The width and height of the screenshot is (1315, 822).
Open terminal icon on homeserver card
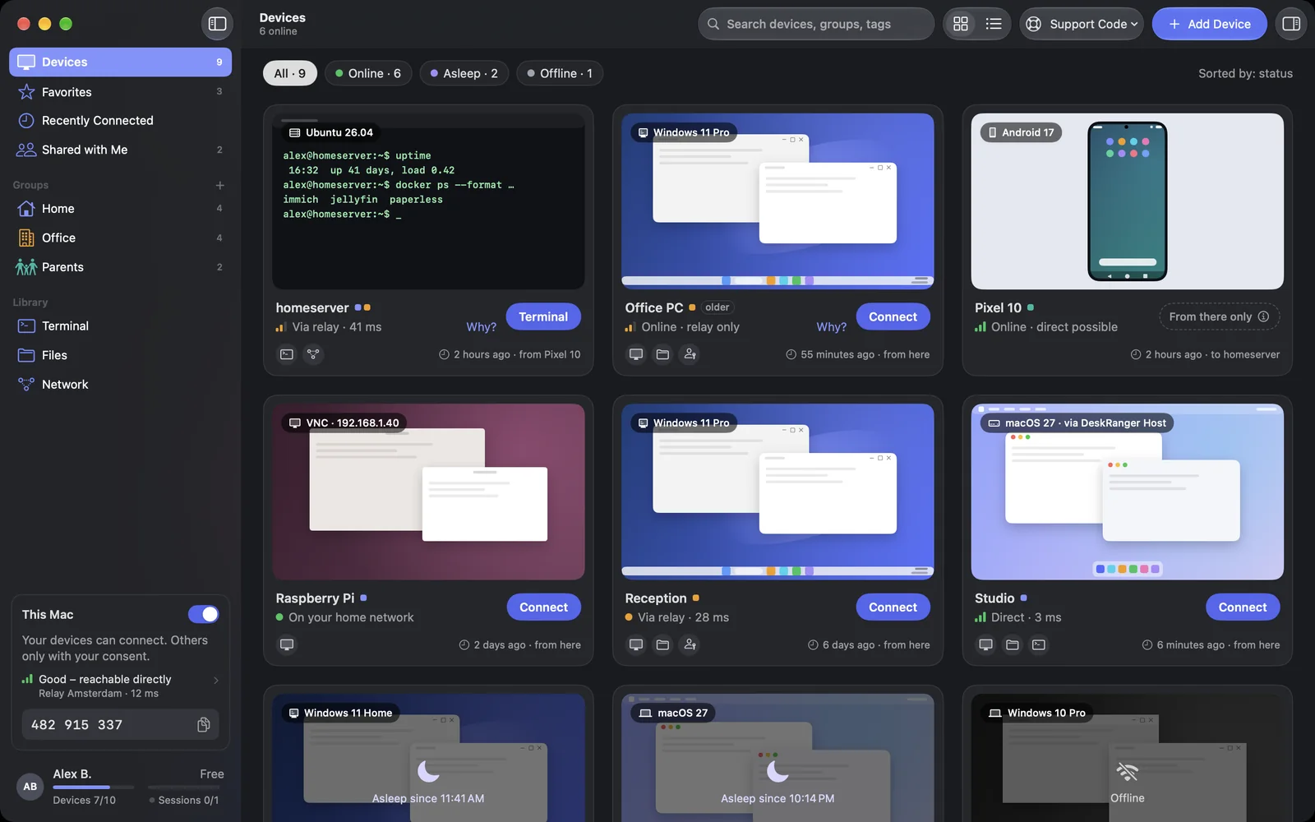click(287, 354)
